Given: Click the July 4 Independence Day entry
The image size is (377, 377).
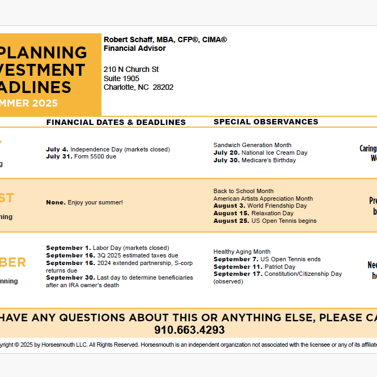Looking at the screenshot, I should 108,149.
